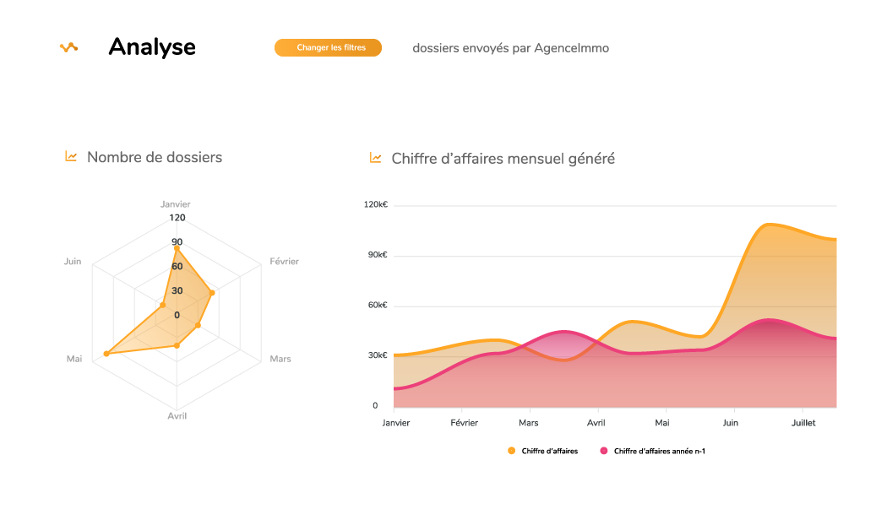Screen dimensions: 876x520
Task: Click the "60k€" y-axis label
Action: coord(378,305)
